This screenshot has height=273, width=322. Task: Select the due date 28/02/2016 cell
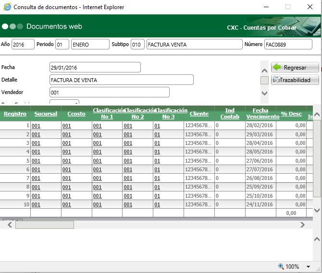tap(260, 125)
